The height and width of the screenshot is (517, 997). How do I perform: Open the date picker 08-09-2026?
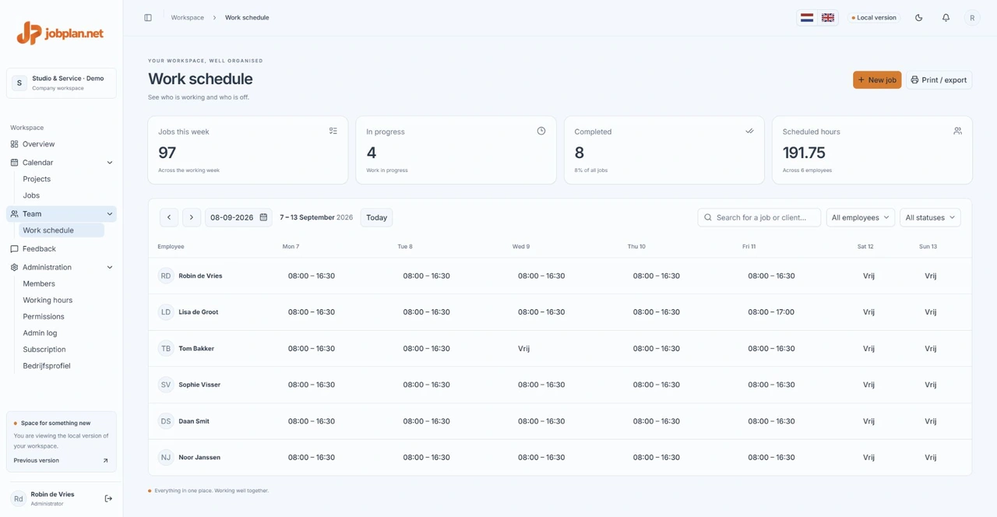238,217
